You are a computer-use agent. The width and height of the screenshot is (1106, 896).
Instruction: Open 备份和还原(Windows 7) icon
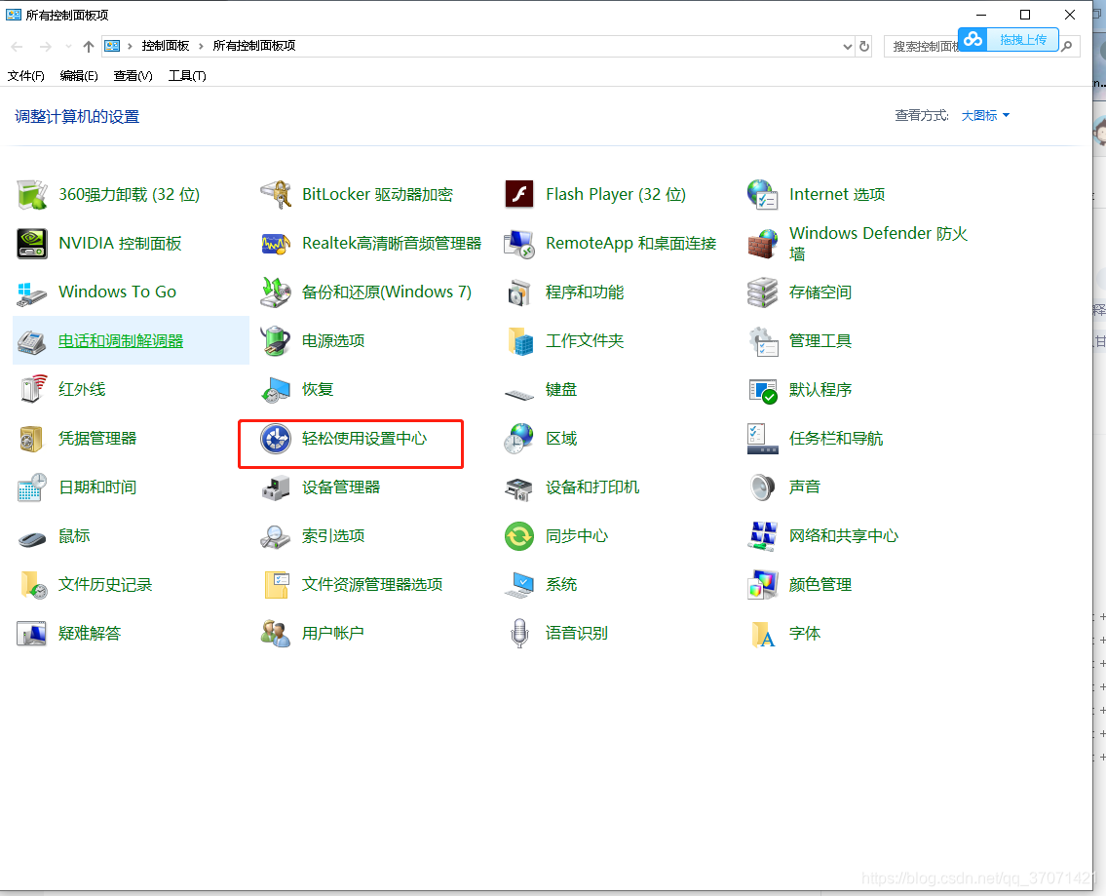[275, 292]
